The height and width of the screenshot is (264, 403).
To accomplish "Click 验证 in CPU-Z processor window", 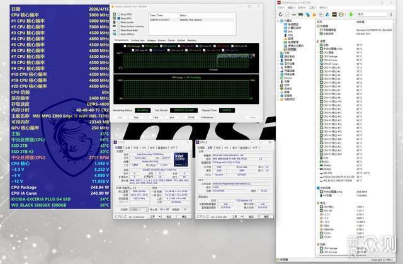I will point(169,217).
